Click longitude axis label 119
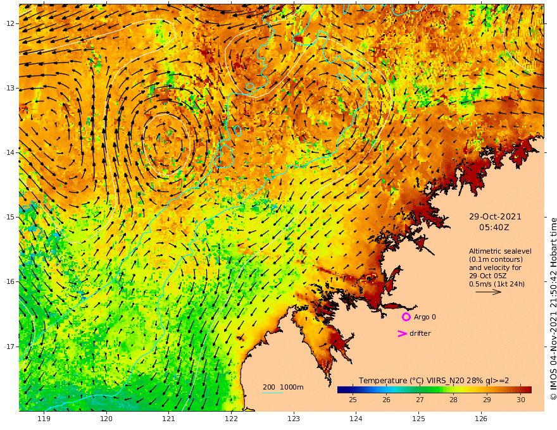The image size is (557, 430). pyautogui.click(x=44, y=419)
